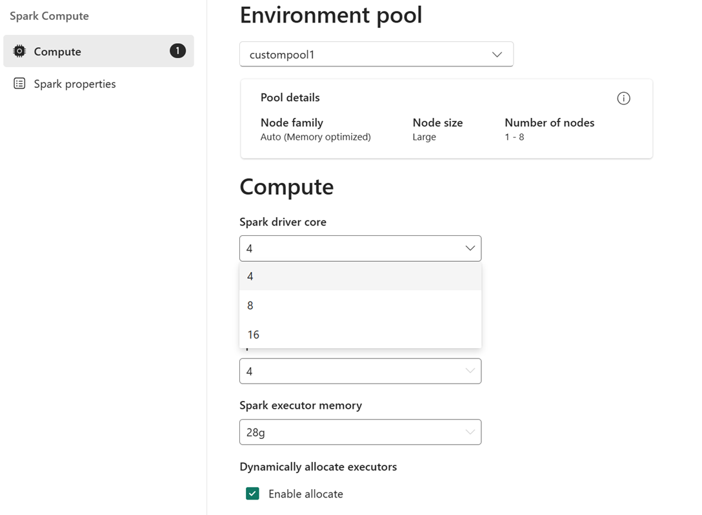Uncheck the Enable allocate checkbox

click(252, 494)
